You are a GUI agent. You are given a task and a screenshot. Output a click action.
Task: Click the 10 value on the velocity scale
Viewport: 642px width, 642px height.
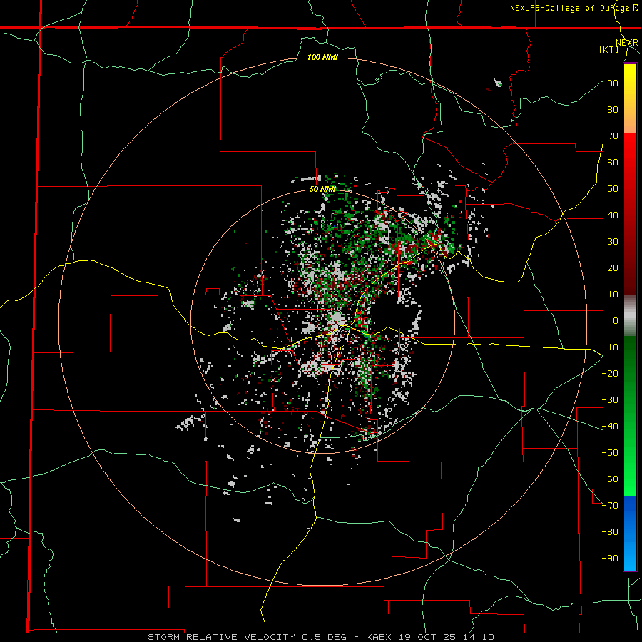(613, 295)
